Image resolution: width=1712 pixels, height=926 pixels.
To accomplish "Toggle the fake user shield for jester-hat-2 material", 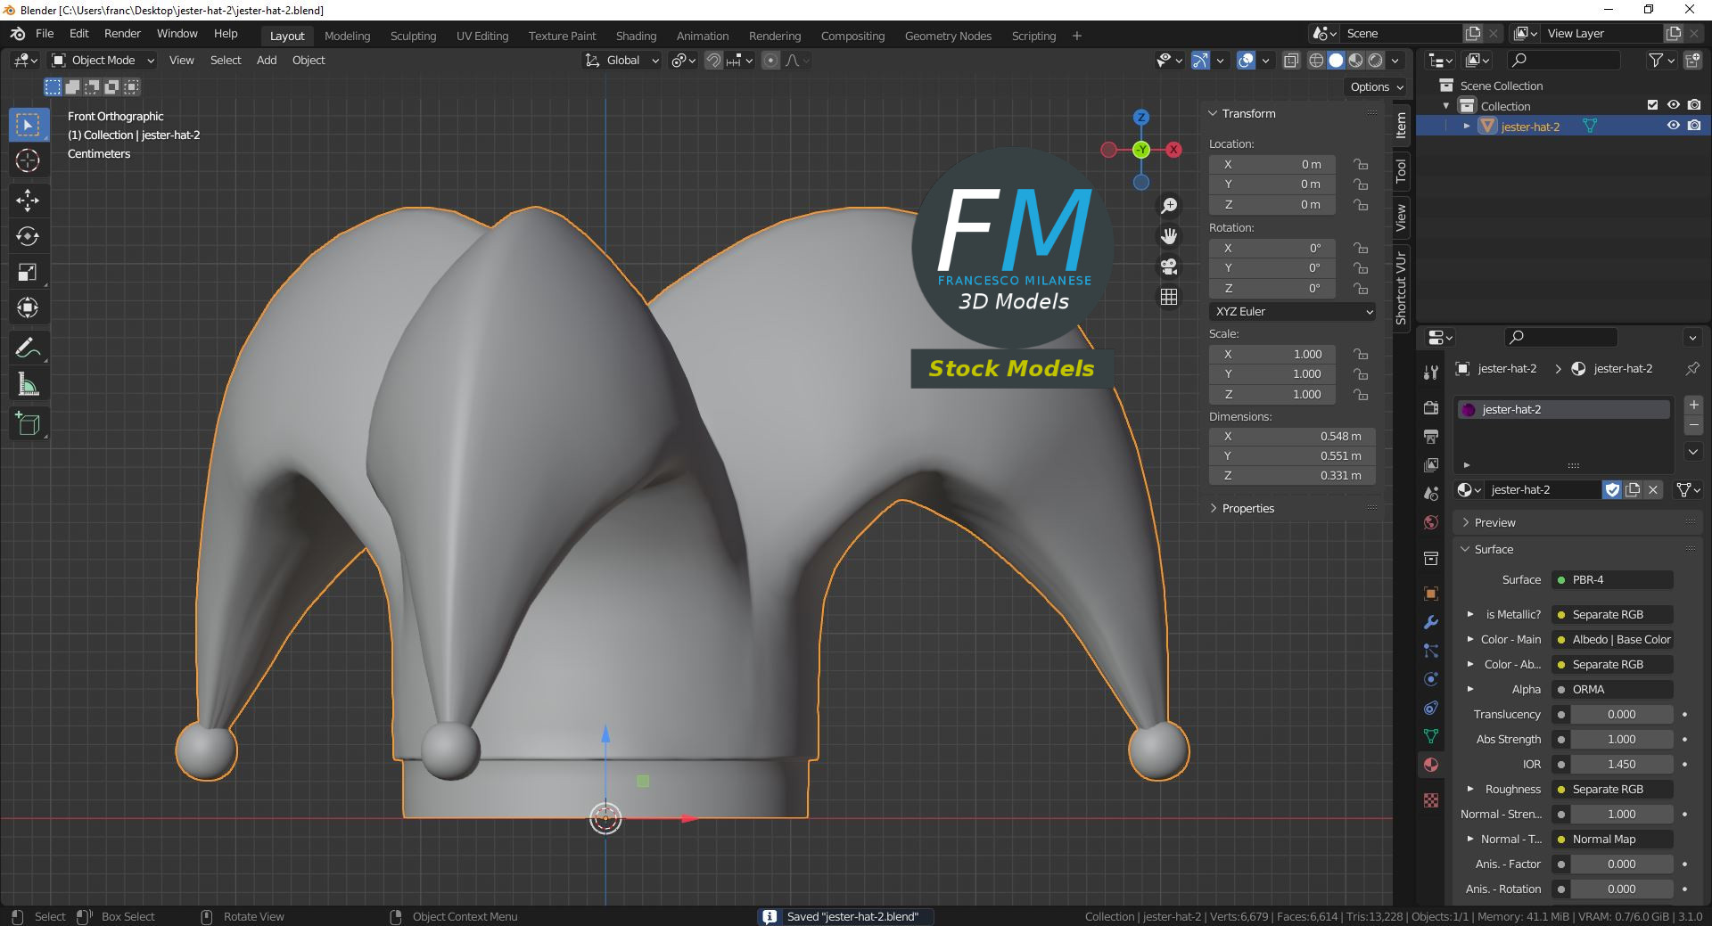I will click(1612, 489).
